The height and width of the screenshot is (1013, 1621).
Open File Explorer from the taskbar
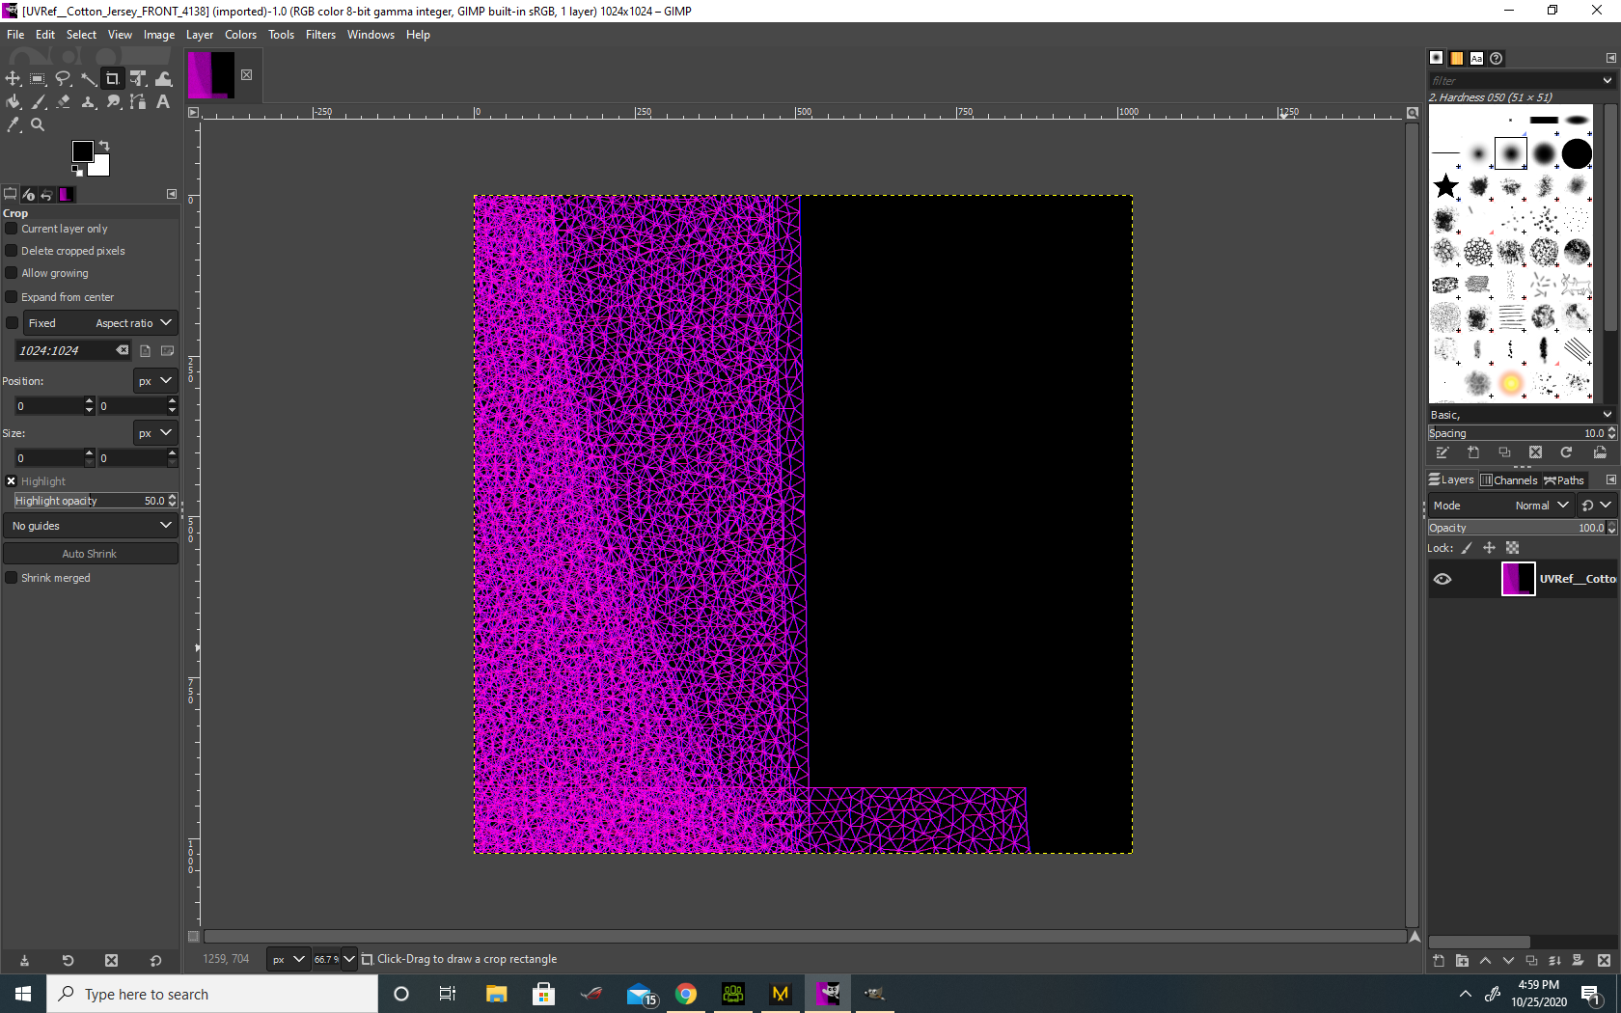[x=496, y=994]
